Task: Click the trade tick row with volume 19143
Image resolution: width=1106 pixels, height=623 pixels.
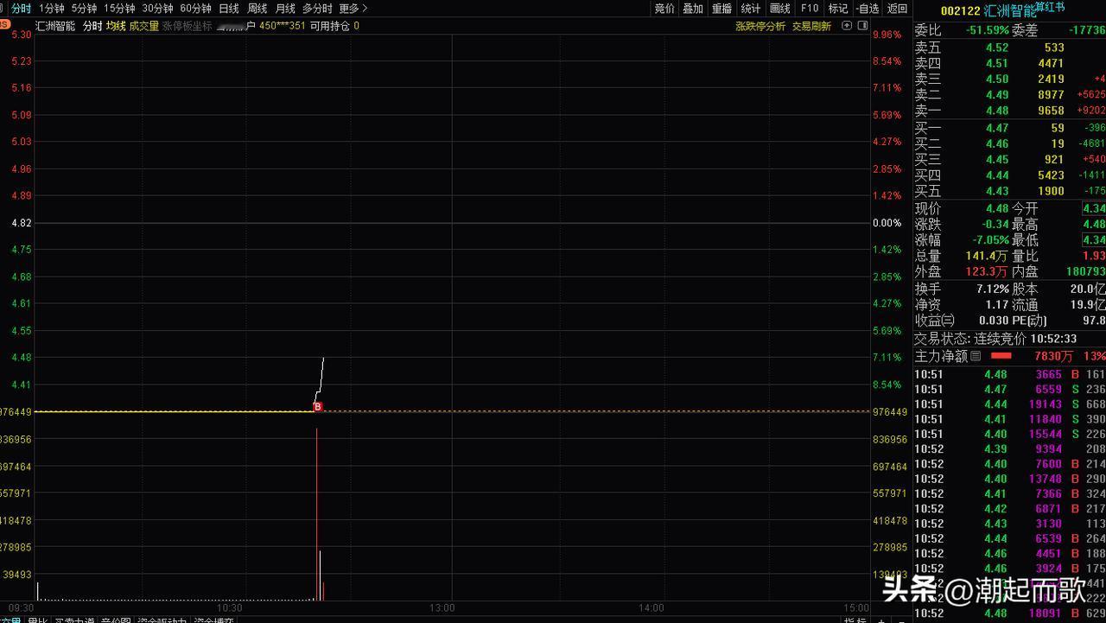Action: click(1009, 404)
